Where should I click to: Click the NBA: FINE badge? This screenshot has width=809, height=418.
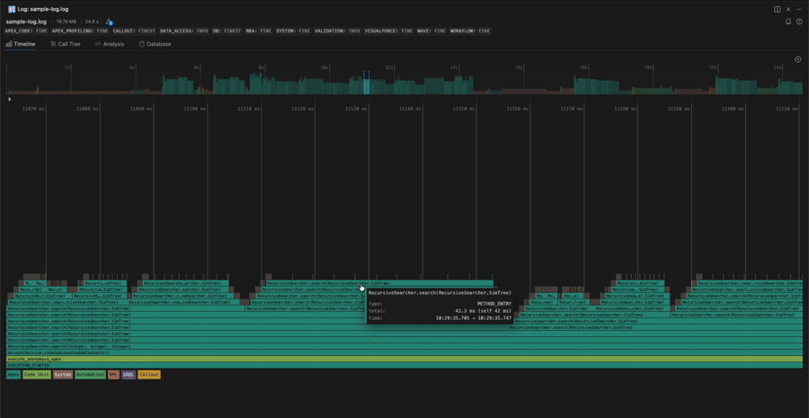point(259,31)
